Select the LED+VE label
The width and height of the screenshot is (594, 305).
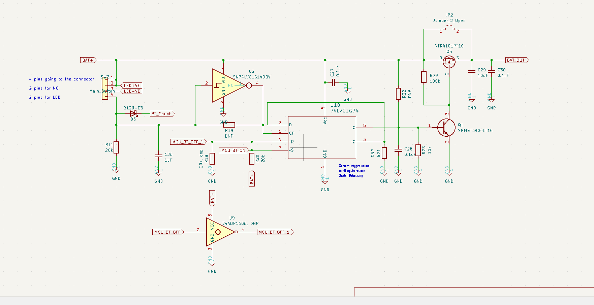(x=131, y=86)
